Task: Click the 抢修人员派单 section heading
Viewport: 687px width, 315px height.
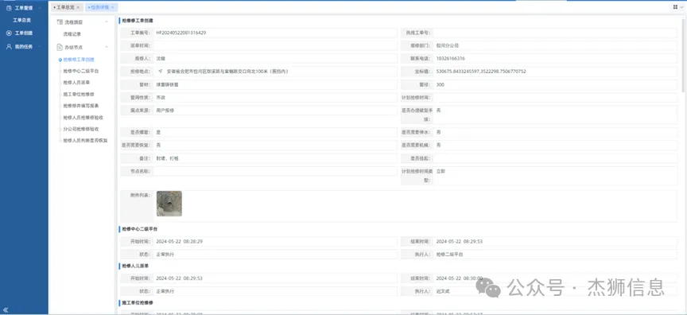Action: tap(135, 266)
